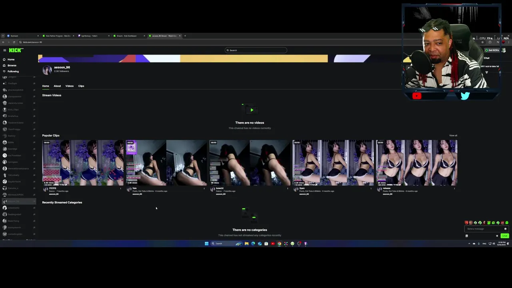Open options menu for bowchi clip
The image size is (512, 288).
pos(288,188)
